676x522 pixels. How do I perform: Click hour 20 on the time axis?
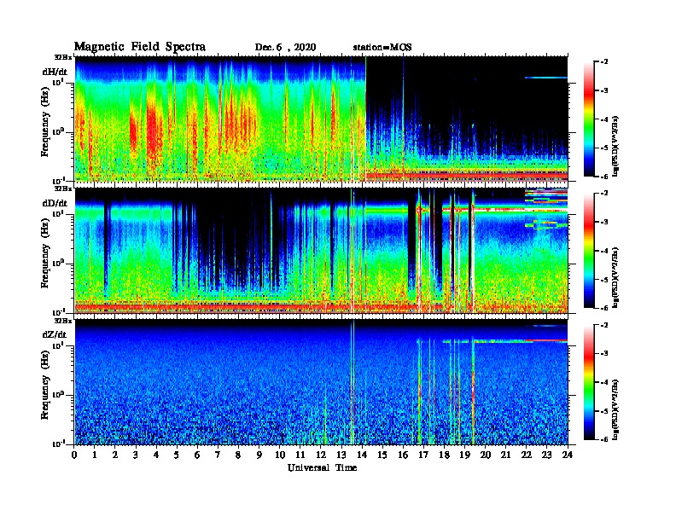pyautogui.click(x=485, y=455)
